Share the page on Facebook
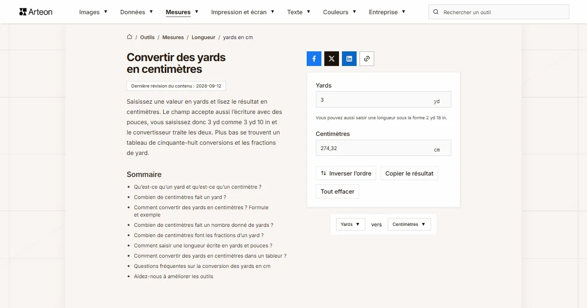The height and width of the screenshot is (308, 587). (x=314, y=59)
